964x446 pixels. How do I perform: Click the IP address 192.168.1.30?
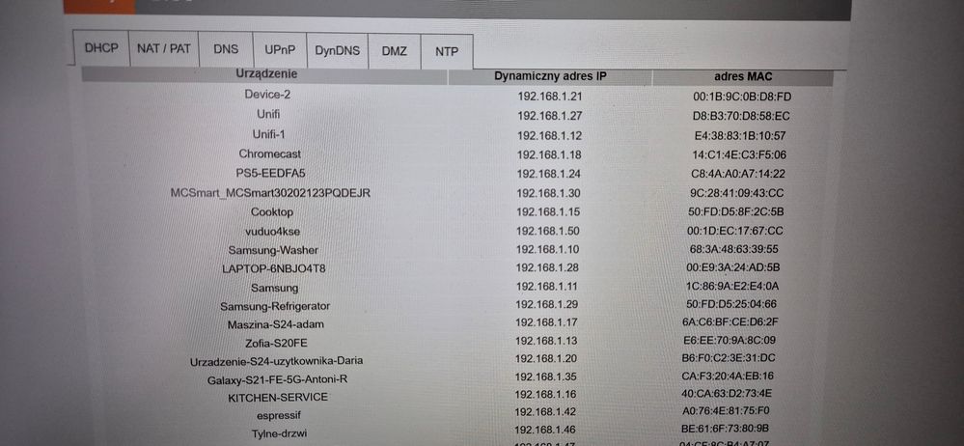pos(548,193)
